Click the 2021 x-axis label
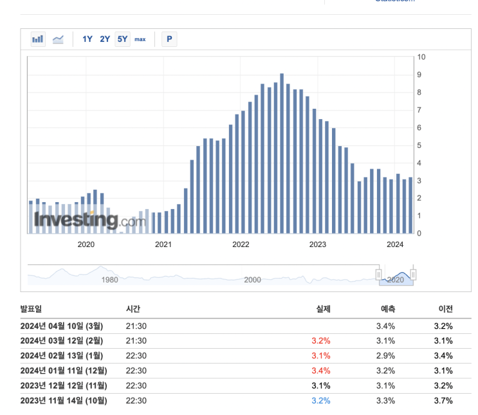The width and height of the screenshot is (478, 415). 163,244
